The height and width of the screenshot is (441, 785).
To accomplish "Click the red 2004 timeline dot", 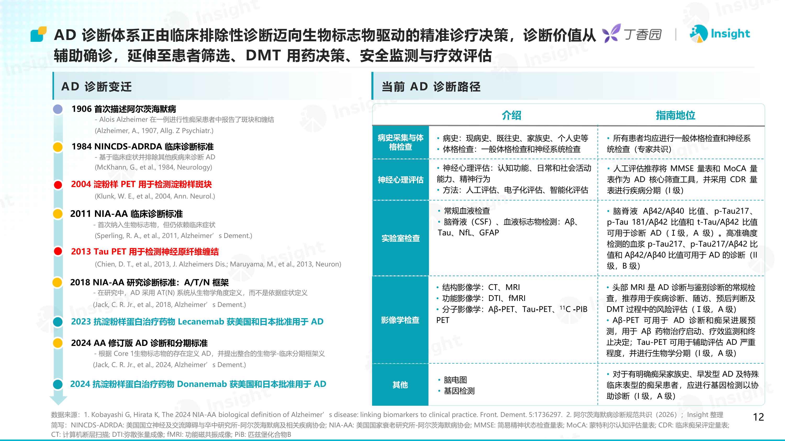I will (x=58, y=184).
